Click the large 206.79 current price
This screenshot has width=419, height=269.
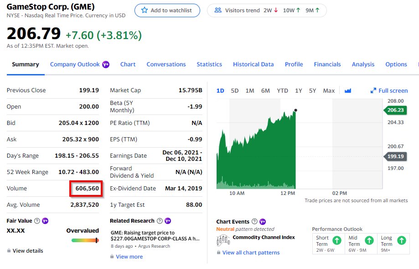click(34, 34)
